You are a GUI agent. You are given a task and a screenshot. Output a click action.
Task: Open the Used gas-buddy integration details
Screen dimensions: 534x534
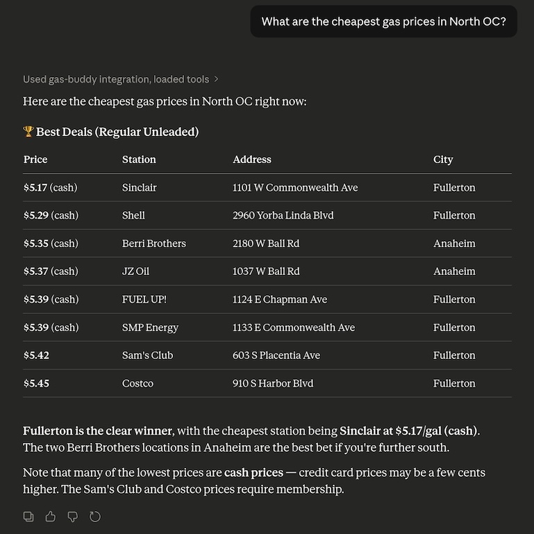[116, 79]
